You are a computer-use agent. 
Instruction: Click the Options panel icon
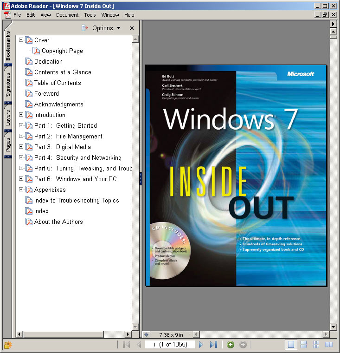pyautogui.click(x=85, y=28)
